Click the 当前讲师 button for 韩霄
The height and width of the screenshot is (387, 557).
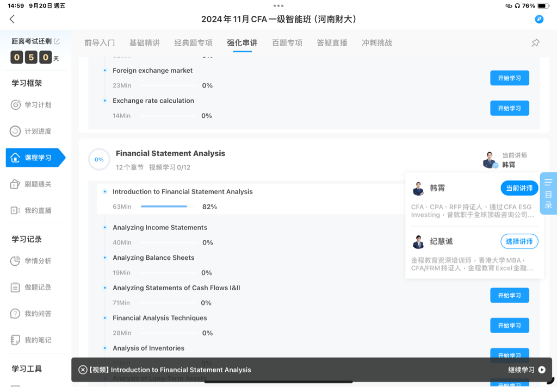519,188
